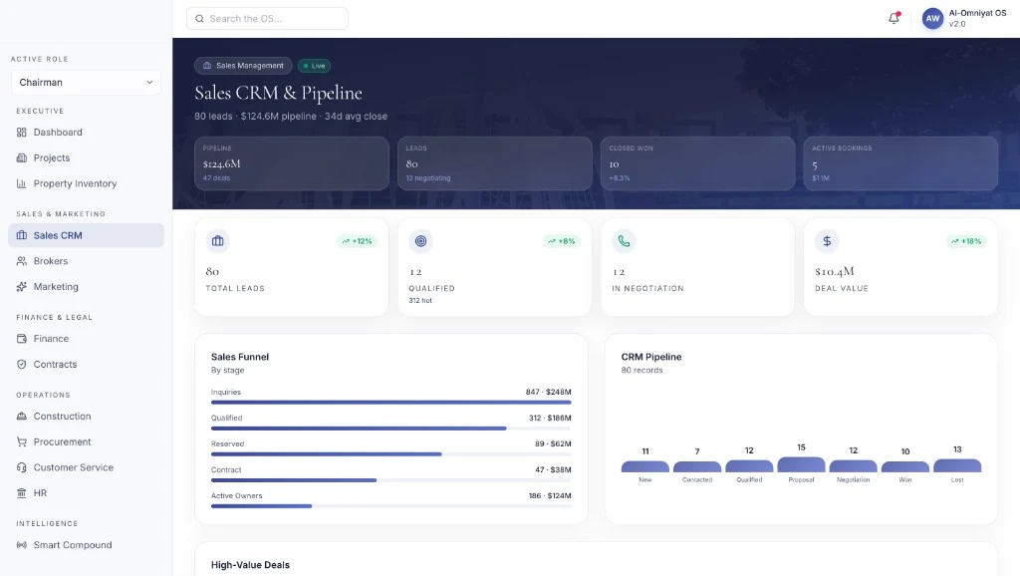Click the Dashboard grid icon
The image size is (1020, 576).
coord(22,133)
